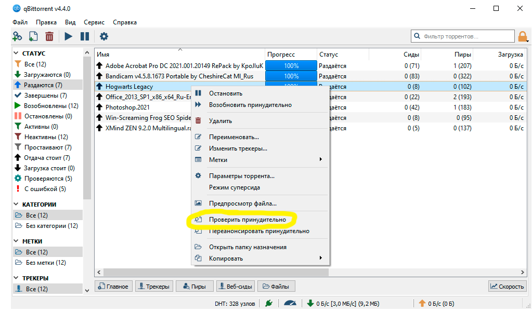532x312 pixels.
Task: Open the Файл menu
Action: [x=20, y=22]
